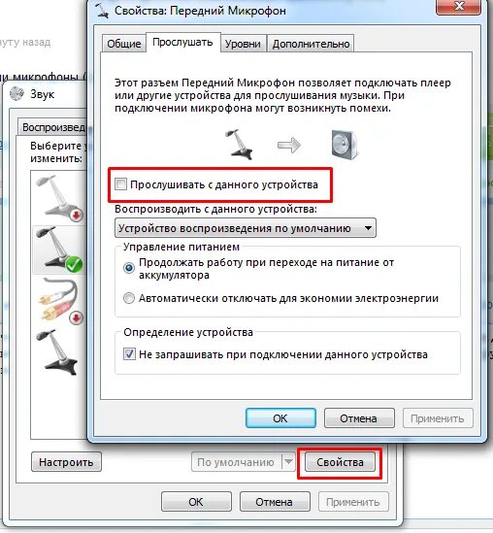Select 'Автоматически отключать для экономии электроэнергии' option
The height and width of the screenshot is (533, 493).
129,298
